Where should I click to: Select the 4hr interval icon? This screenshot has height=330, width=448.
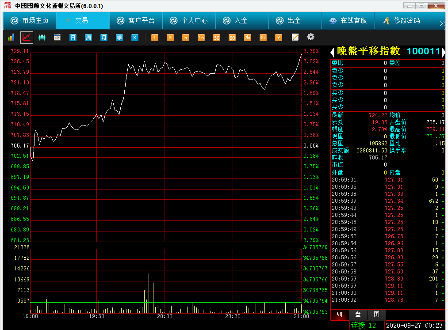(x=263, y=38)
